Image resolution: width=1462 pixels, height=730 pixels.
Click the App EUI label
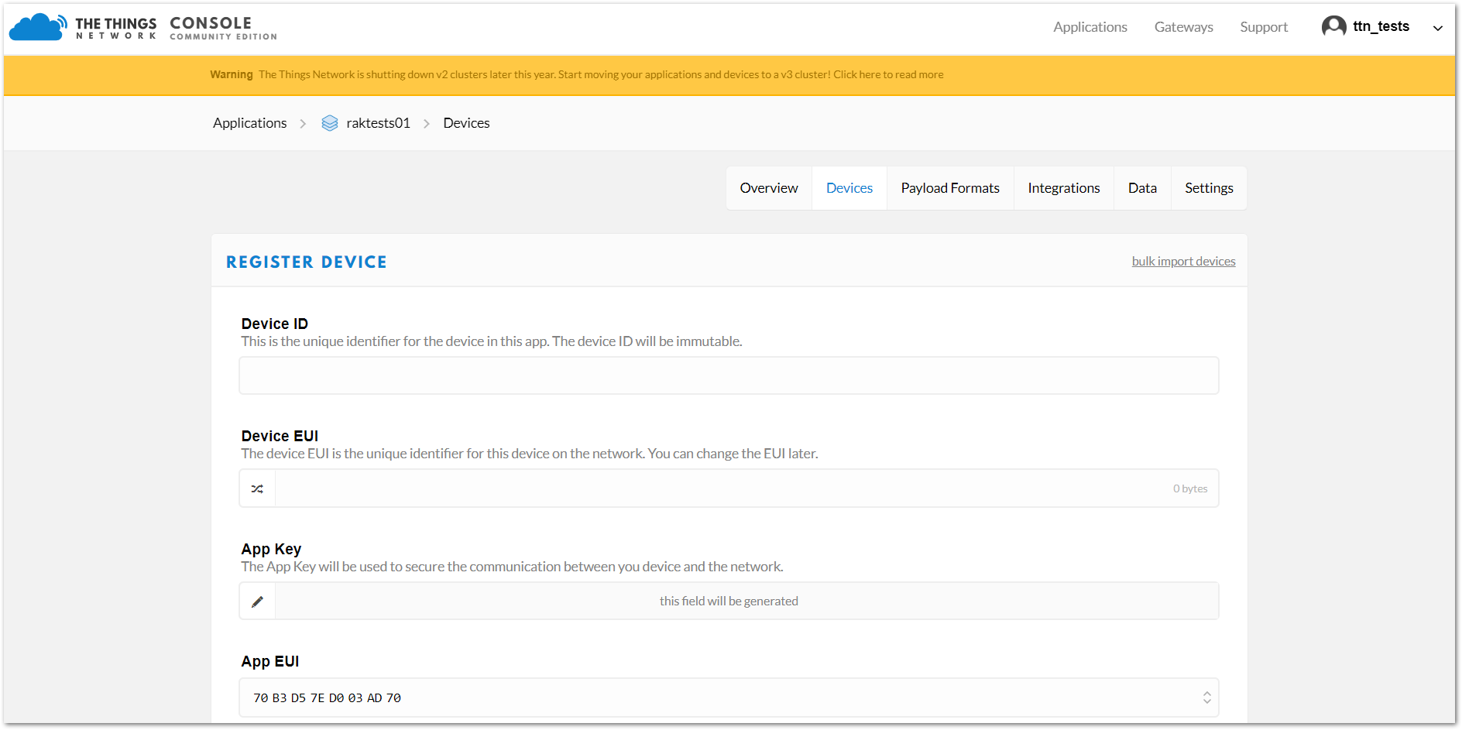(x=269, y=661)
